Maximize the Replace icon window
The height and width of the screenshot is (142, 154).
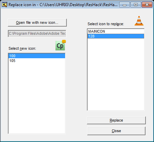click(136, 5)
